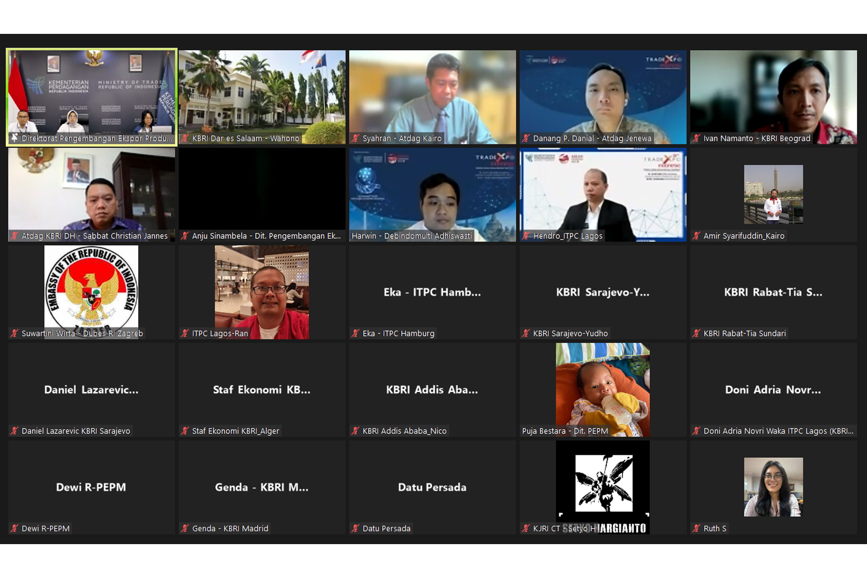867x578 pixels.
Task: Click 'Suwartini Wirta - Dubes RI Zagreb' label
Action: pyautogui.click(x=82, y=333)
